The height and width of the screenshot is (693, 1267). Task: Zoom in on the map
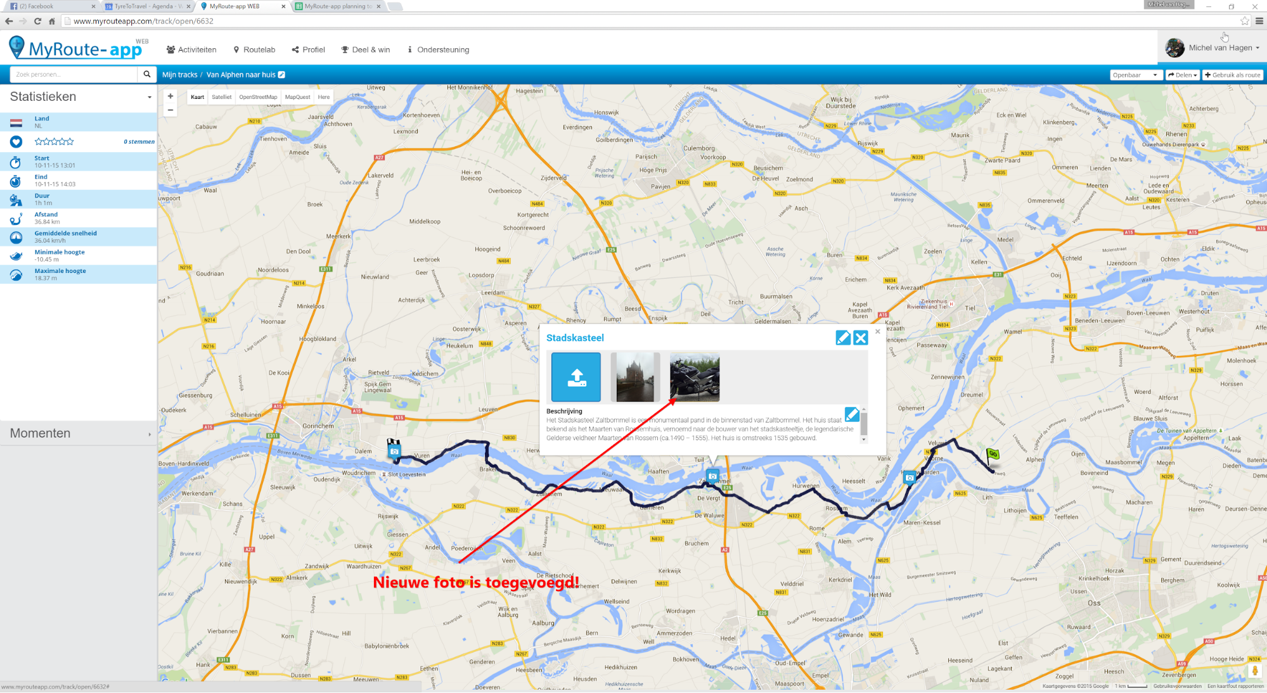[170, 96]
